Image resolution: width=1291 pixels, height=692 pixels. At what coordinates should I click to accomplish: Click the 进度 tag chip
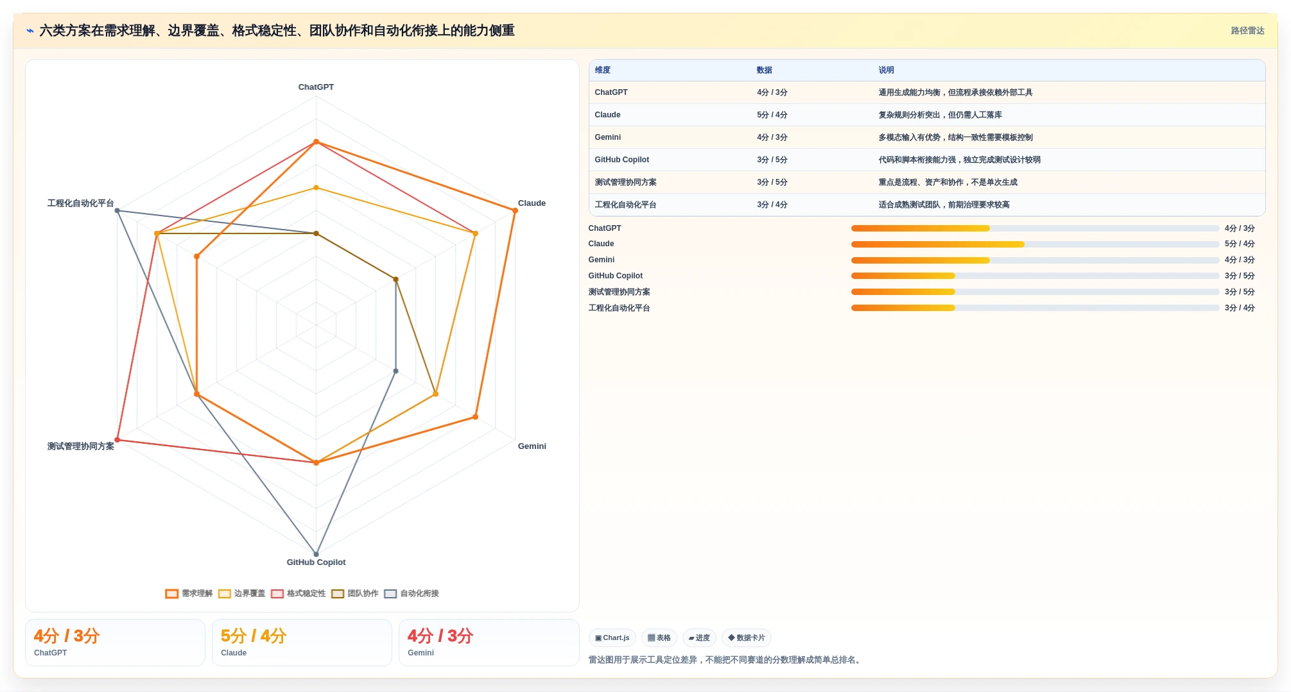[699, 638]
